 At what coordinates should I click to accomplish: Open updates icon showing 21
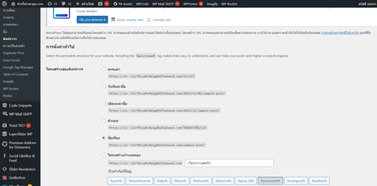(50, 4)
